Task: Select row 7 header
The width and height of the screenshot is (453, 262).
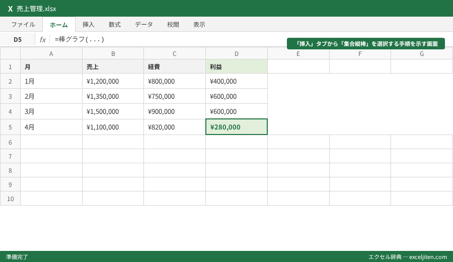Action: (10, 156)
